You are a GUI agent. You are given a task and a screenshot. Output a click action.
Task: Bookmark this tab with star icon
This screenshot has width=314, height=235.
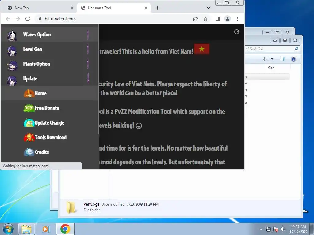(205, 19)
